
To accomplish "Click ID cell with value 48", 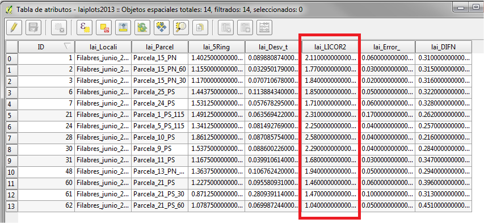I will [x=47, y=171].
